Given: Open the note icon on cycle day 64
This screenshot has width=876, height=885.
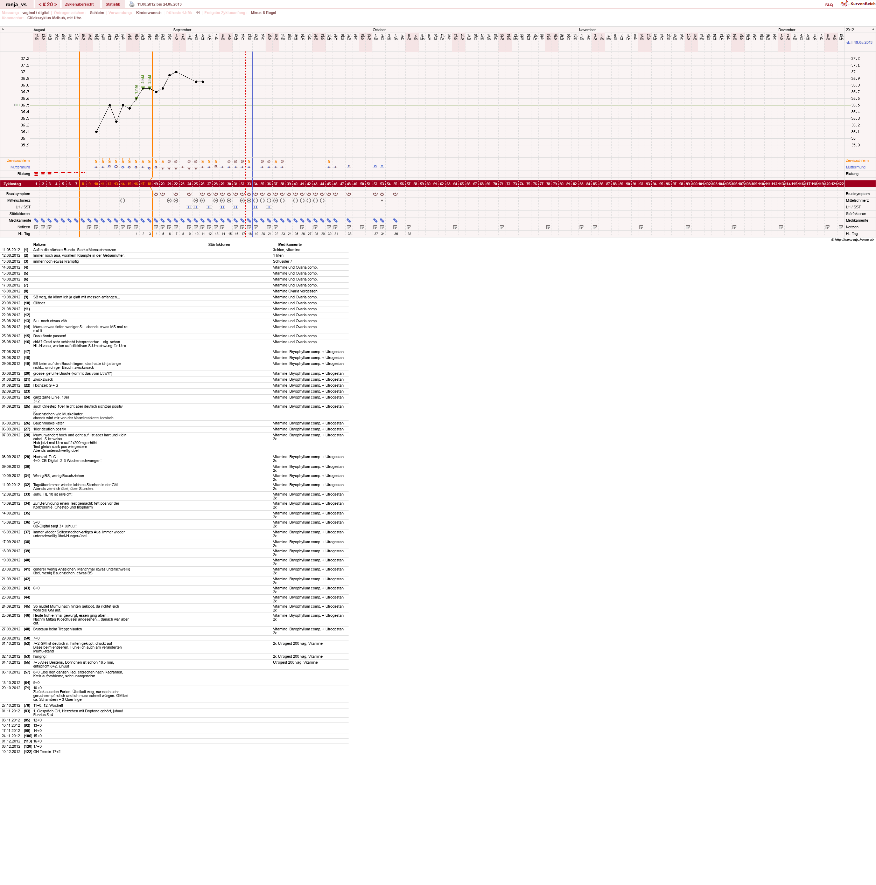Looking at the screenshot, I should (x=455, y=227).
